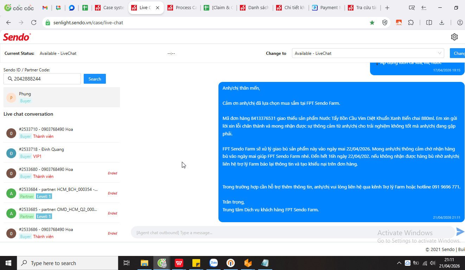Open File Explorer from the taskbar

pyautogui.click(x=145, y=263)
